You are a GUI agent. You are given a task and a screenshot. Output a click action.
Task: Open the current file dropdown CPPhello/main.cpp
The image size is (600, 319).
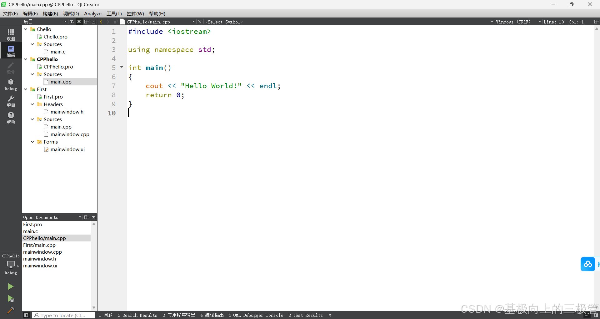(161, 22)
